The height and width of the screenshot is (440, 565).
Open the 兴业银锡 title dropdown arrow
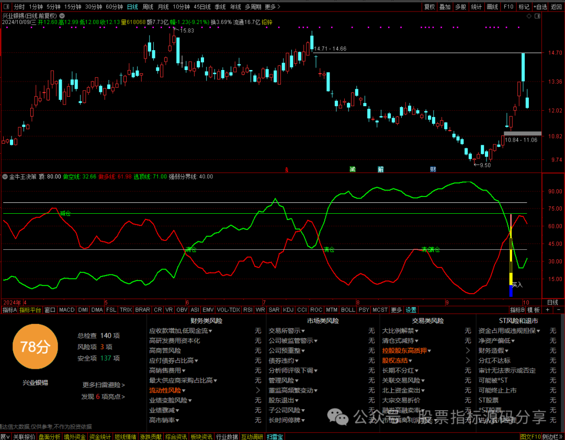click(62, 16)
